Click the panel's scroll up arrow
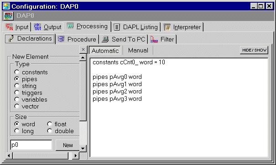The image size is (276, 165). point(83,57)
